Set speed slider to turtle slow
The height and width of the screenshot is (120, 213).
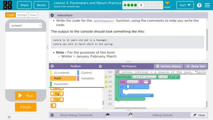pyautogui.click(x=108, y=114)
